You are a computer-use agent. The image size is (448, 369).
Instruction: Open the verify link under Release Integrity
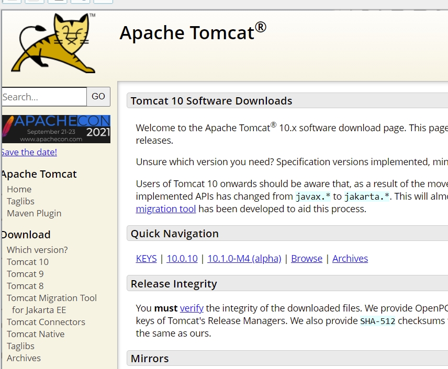pyautogui.click(x=192, y=308)
